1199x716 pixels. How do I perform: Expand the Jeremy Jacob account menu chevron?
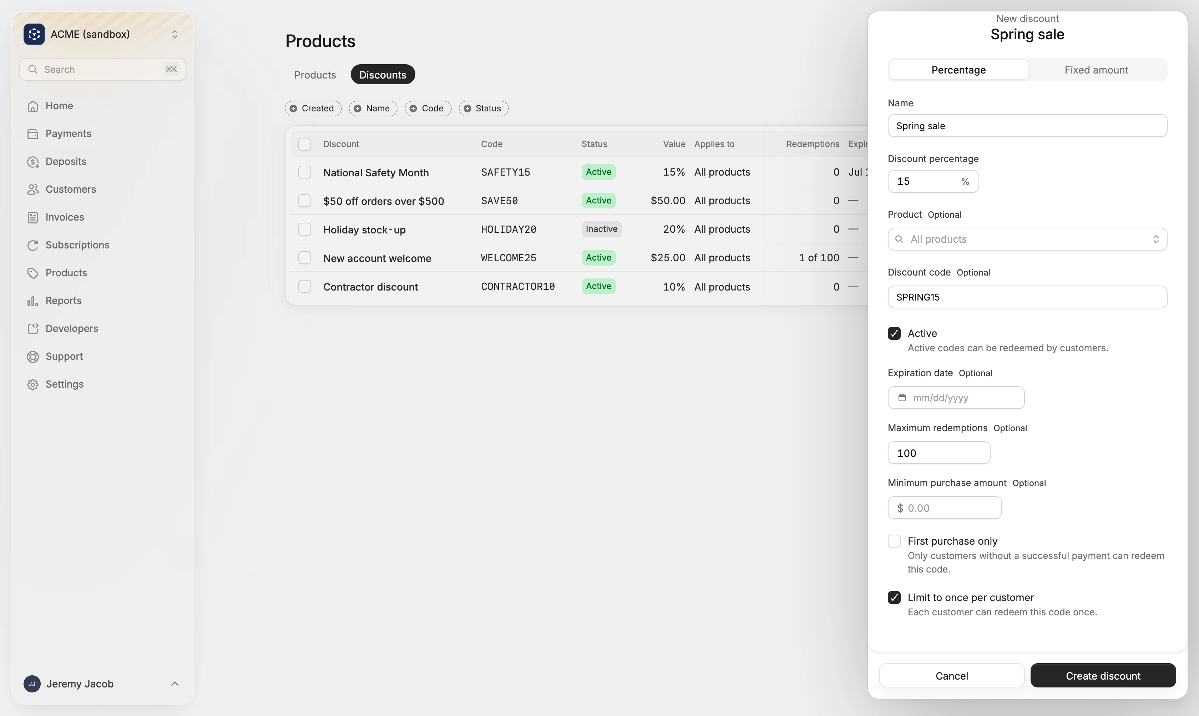[x=174, y=684]
